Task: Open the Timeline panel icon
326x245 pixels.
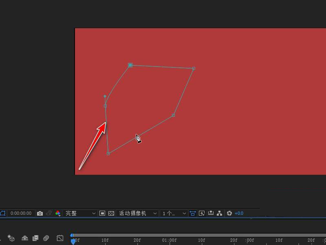Action: tap(211, 213)
